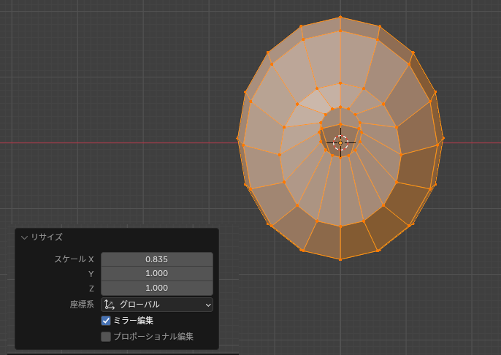Viewport: 501px width, 355px height.
Task: Select the Y scale value field
Action: click(x=156, y=274)
